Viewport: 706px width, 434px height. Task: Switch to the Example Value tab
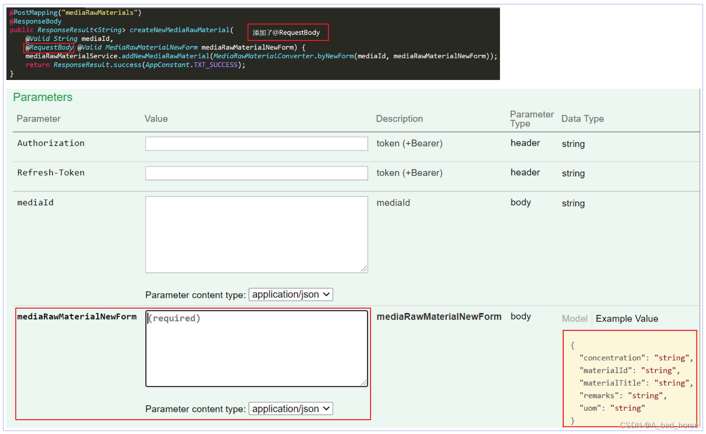(626, 319)
